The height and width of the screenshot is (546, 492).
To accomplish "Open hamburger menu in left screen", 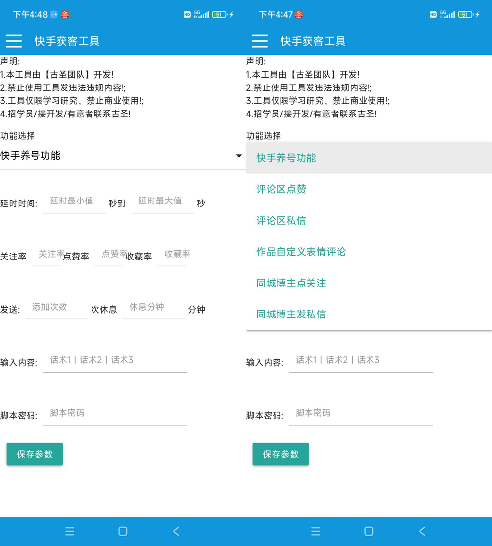I will pos(14,41).
